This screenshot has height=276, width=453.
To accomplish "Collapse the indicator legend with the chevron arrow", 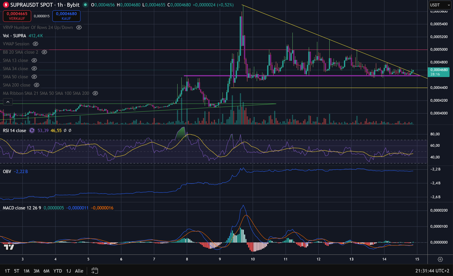I will pyautogui.click(x=8, y=101).
